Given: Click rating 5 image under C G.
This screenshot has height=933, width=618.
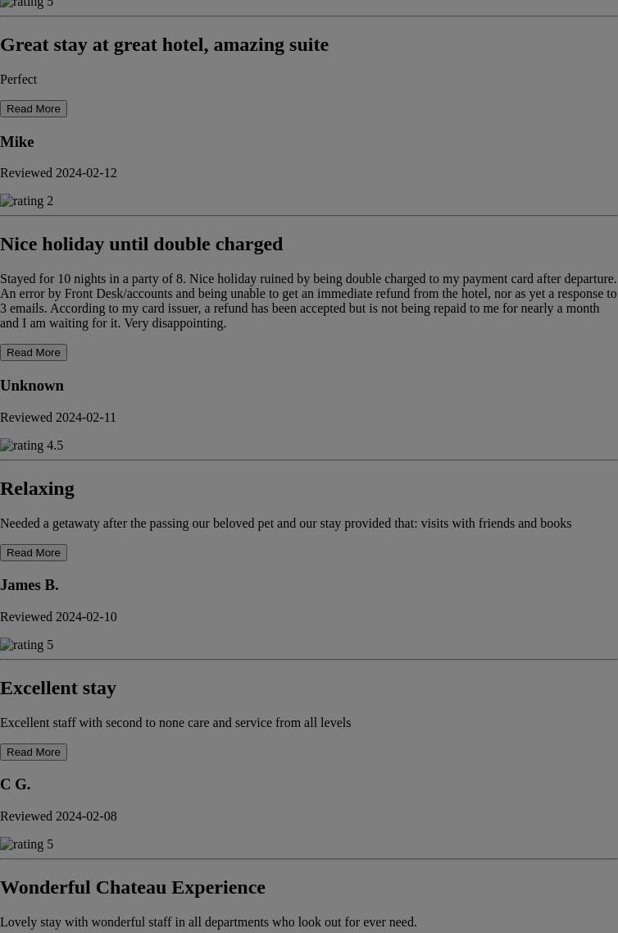Looking at the screenshot, I should pos(27,844).
